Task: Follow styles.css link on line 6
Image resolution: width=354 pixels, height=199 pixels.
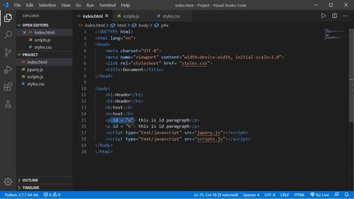Action: pyautogui.click(x=194, y=63)
